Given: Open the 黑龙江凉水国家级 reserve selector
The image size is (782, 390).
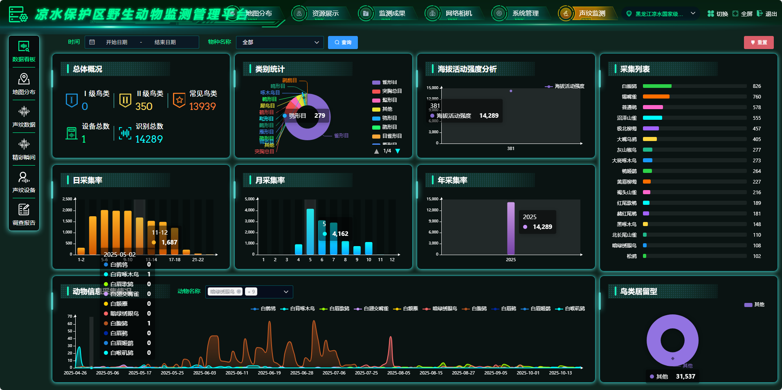Looking at the screenshot, I should click(x=660, y=13).
